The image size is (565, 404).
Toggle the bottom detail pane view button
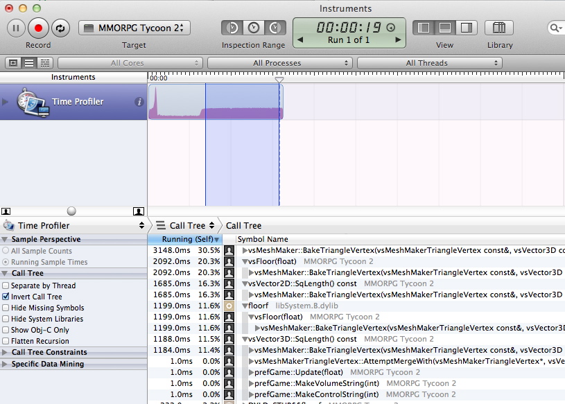coord(445,28)
